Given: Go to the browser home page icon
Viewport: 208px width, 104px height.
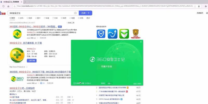Looking at the screenshot, I should pos(8,6).
